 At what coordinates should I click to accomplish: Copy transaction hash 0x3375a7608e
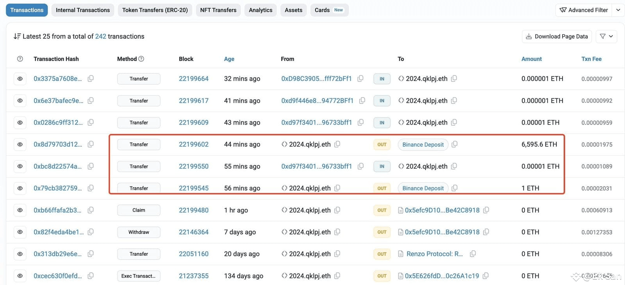point(91,78)
